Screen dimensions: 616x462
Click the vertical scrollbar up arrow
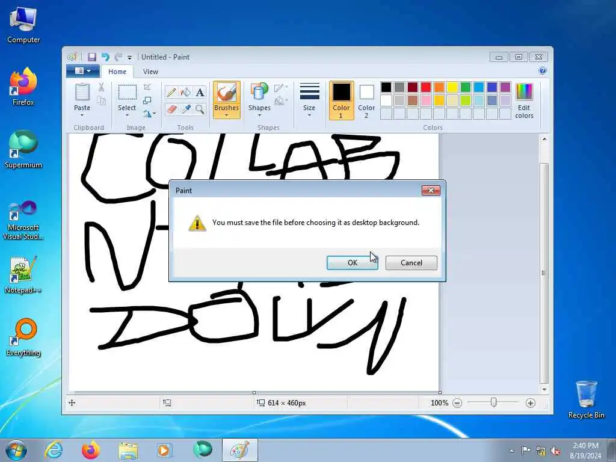pos(544,139)
